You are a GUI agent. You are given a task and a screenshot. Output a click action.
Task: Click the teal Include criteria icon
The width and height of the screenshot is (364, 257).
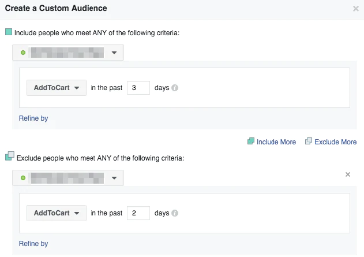click(x=9, y=32)
